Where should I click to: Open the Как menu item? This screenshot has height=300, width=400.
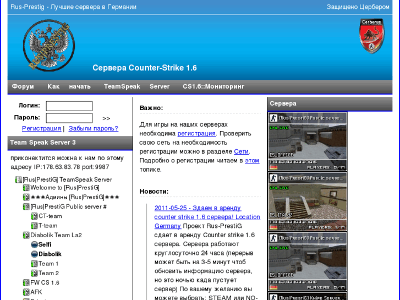coord(53,86)
